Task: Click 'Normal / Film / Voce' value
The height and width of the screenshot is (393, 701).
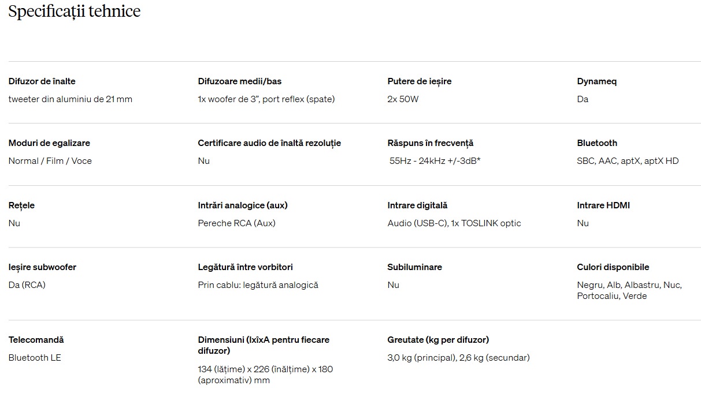Action: point(50,161)
